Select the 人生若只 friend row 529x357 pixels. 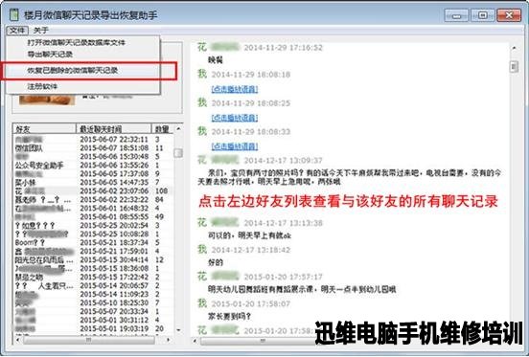point(93,285)
